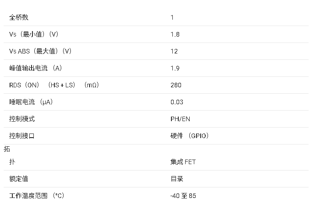Click the 集成 FET topology value
320x203 pixels.
tap(183, 162)
